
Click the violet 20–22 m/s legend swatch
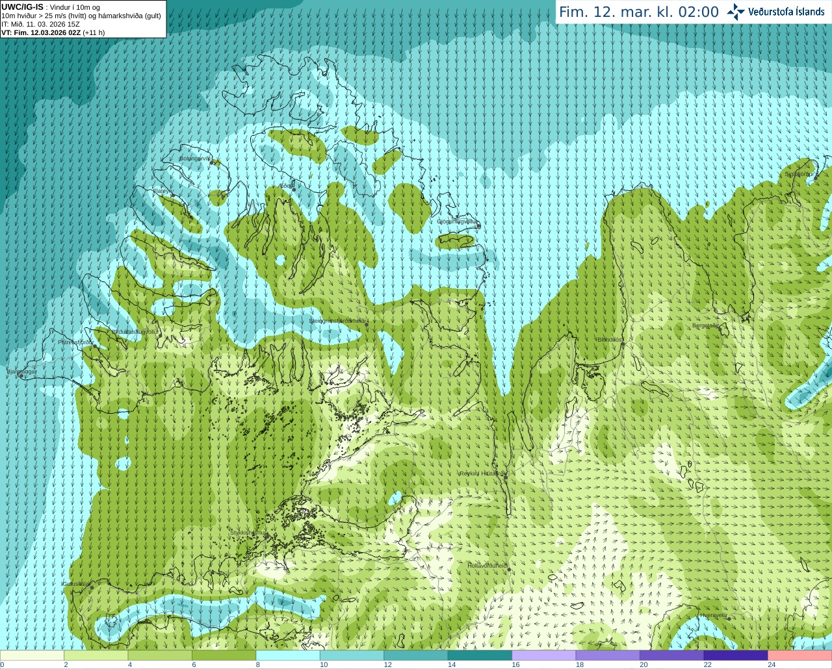pyautogui.click(x=672, y=655)
